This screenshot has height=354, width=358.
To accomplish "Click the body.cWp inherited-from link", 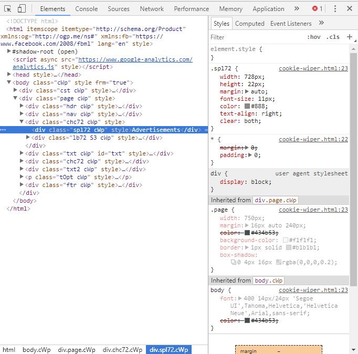I will click(269, 280).
